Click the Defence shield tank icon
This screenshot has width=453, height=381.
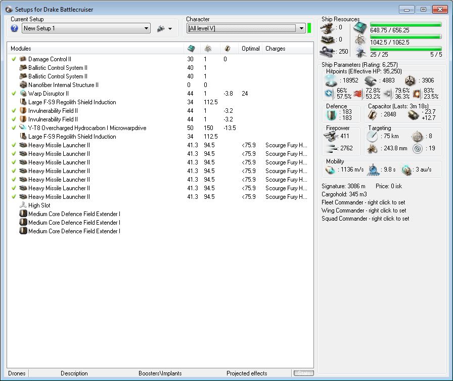pos(331,115)
